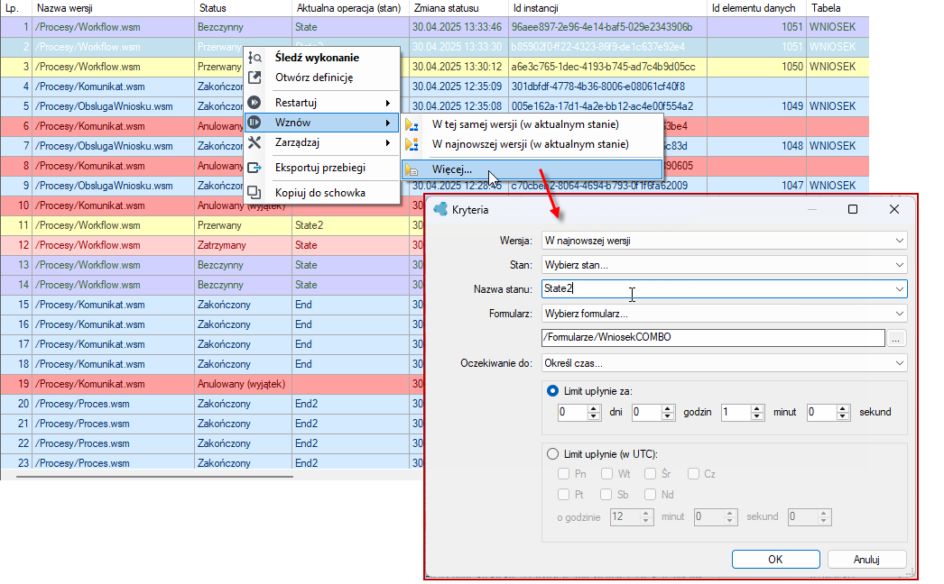Click the /Formularze/WniosekCOMBO path field

click(714, 337)
